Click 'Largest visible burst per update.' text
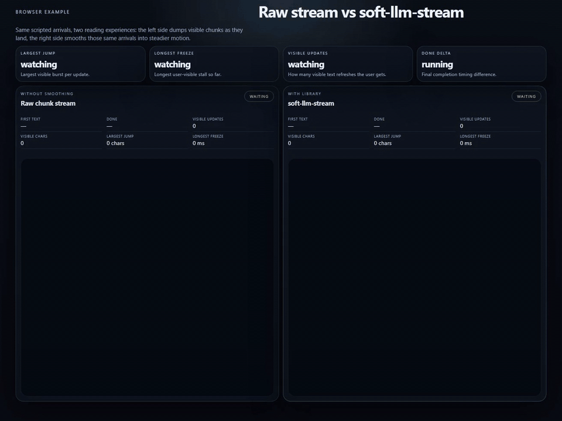This screenshot has height=421, width=562. click(x=55, y=74)
